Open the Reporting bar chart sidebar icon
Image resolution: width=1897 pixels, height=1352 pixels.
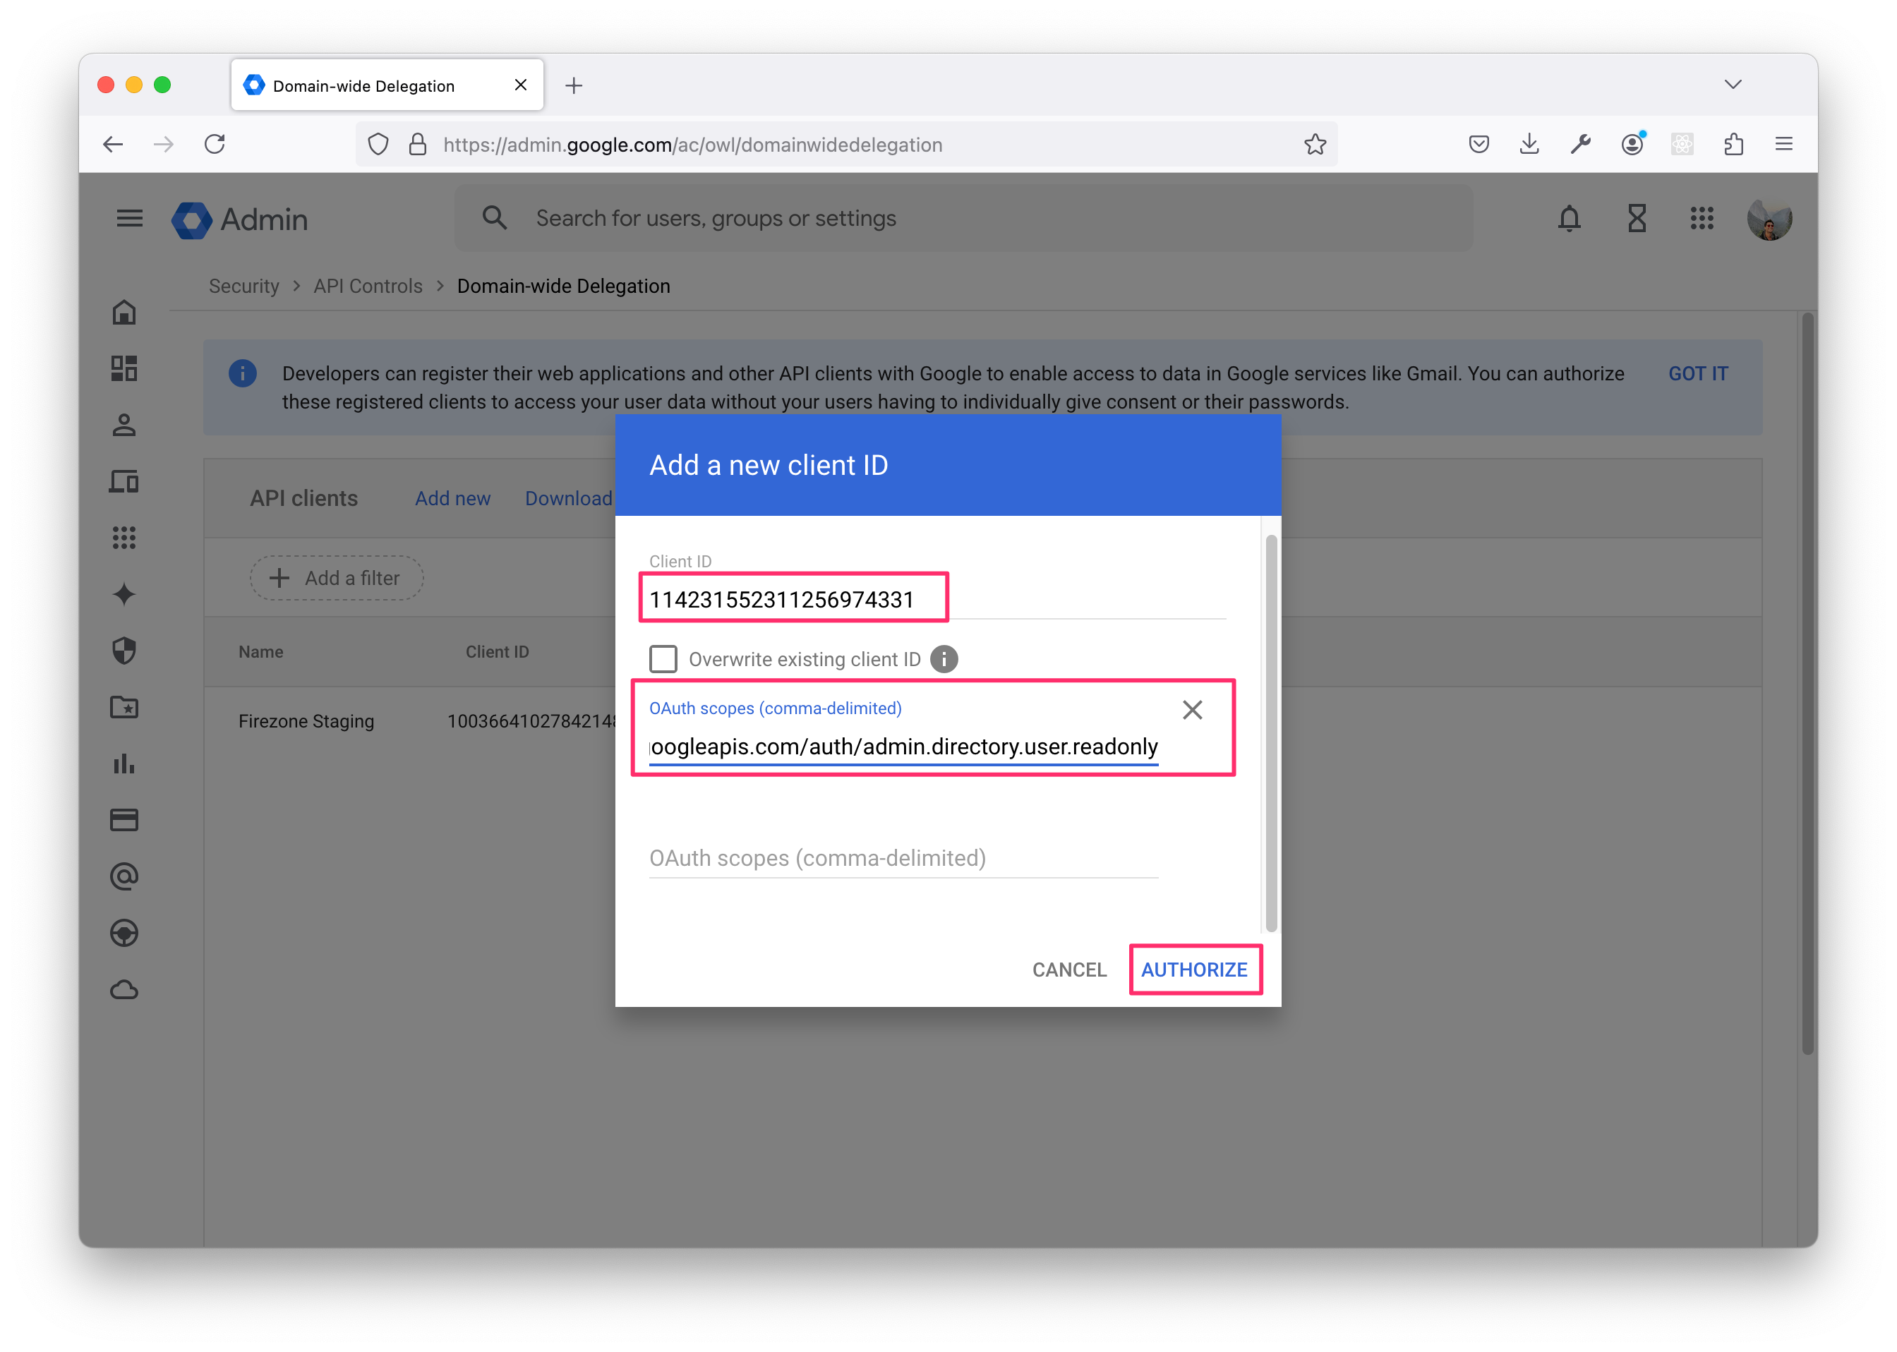point(124,763)
